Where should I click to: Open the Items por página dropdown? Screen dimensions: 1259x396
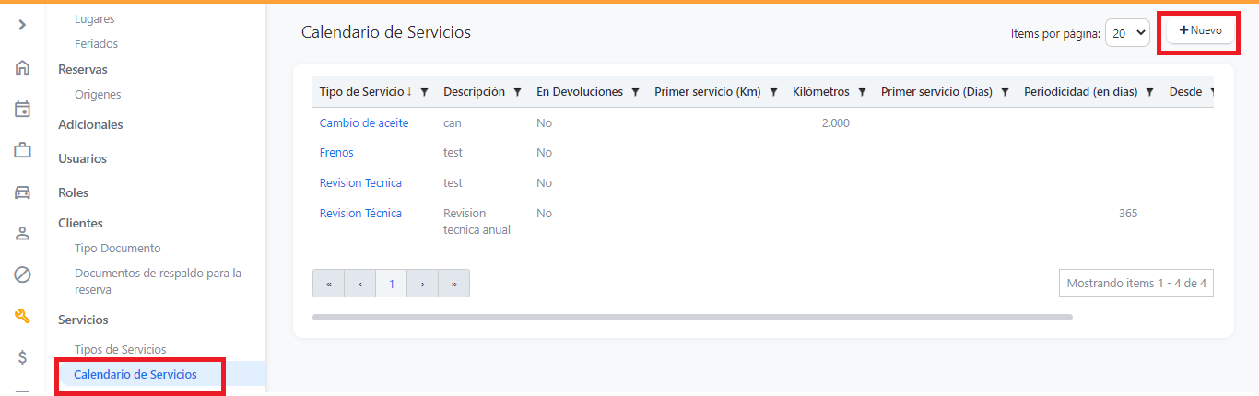pyautogui.click(x=1127, y=33)
